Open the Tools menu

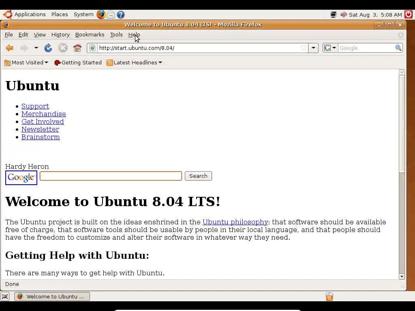pyautogui.click(x=116, y=35)
